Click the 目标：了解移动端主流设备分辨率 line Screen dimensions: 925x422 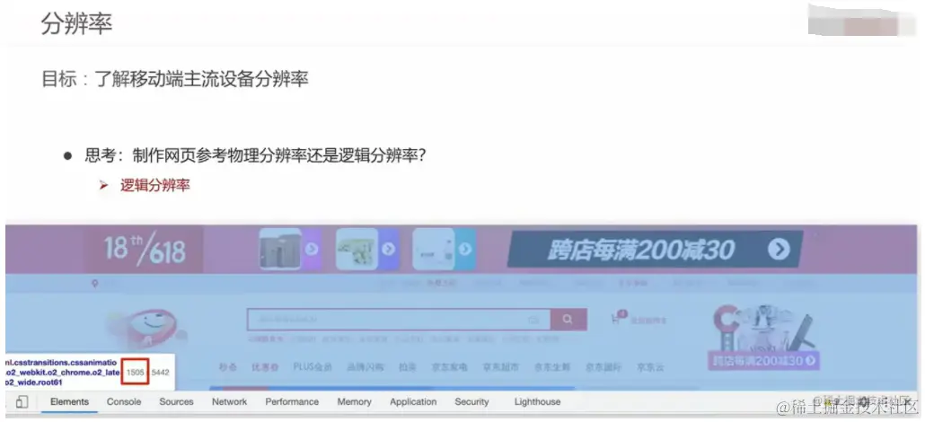175,78
